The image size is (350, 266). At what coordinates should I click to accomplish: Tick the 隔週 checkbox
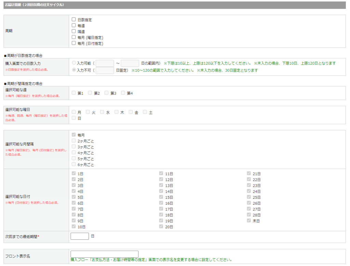[x=74, y=31]
